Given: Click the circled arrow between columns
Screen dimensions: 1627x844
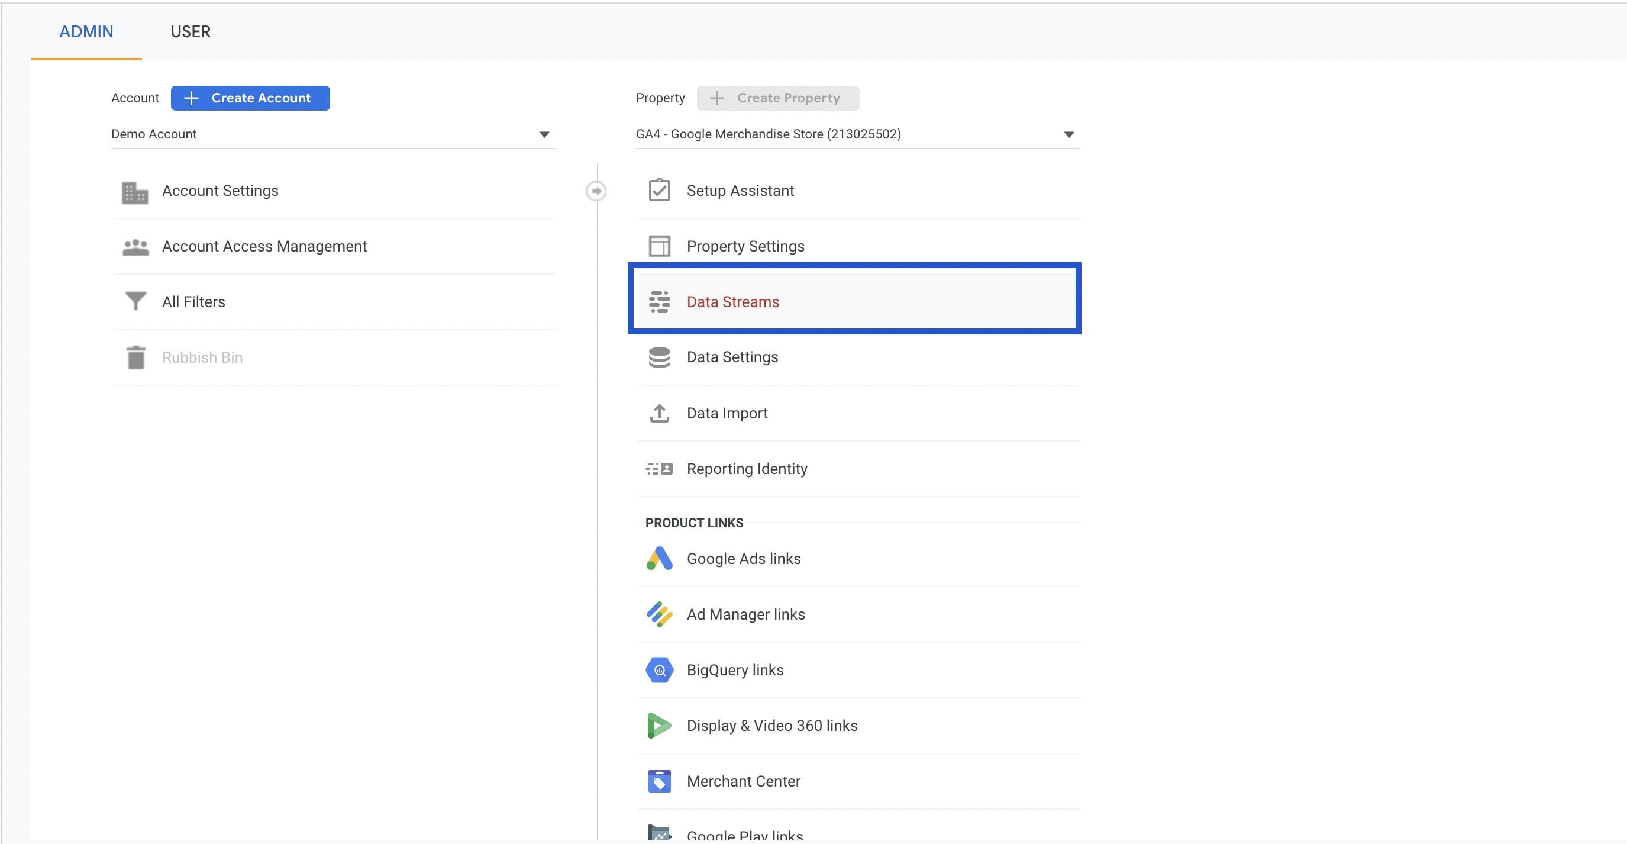Looking at the screenshot, I should pyautogui.click(x=596, y=191).
